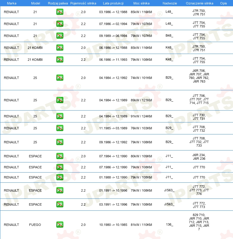Select engine code cell J7R 750, J7R 751 for L48_
The height and width of the screenshot is (239, 233).
199,13
